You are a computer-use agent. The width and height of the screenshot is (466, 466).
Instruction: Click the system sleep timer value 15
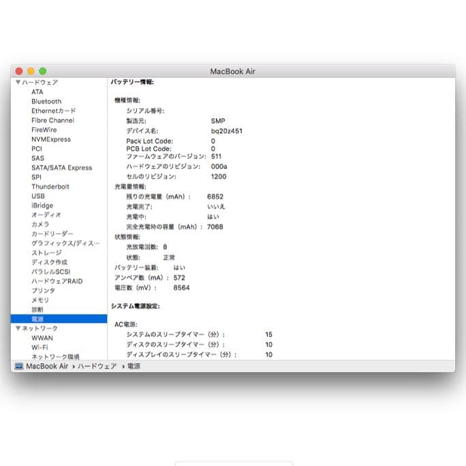(268, 335)
